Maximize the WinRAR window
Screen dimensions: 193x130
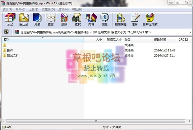177,2
